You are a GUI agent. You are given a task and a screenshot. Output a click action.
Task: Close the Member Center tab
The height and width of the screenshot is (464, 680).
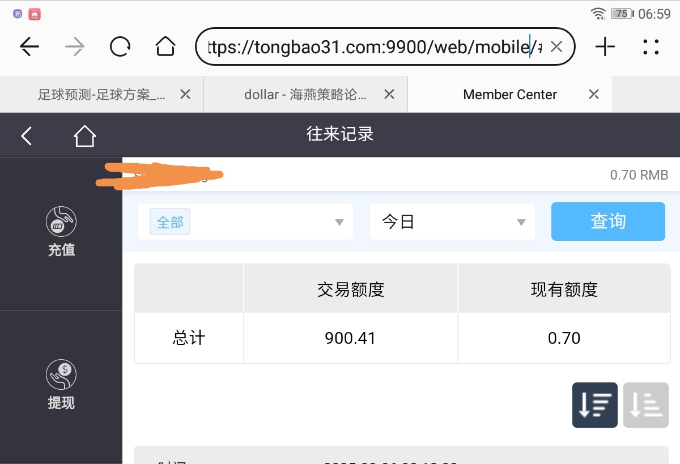point(593,95)
